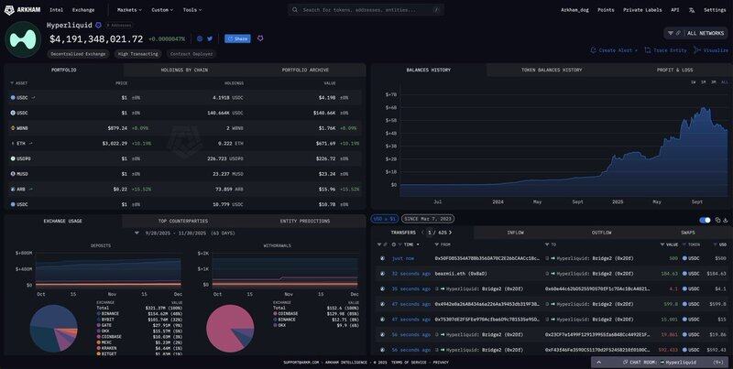
Task: Expand the Markets dropdown menu
Action: [129, 9]
